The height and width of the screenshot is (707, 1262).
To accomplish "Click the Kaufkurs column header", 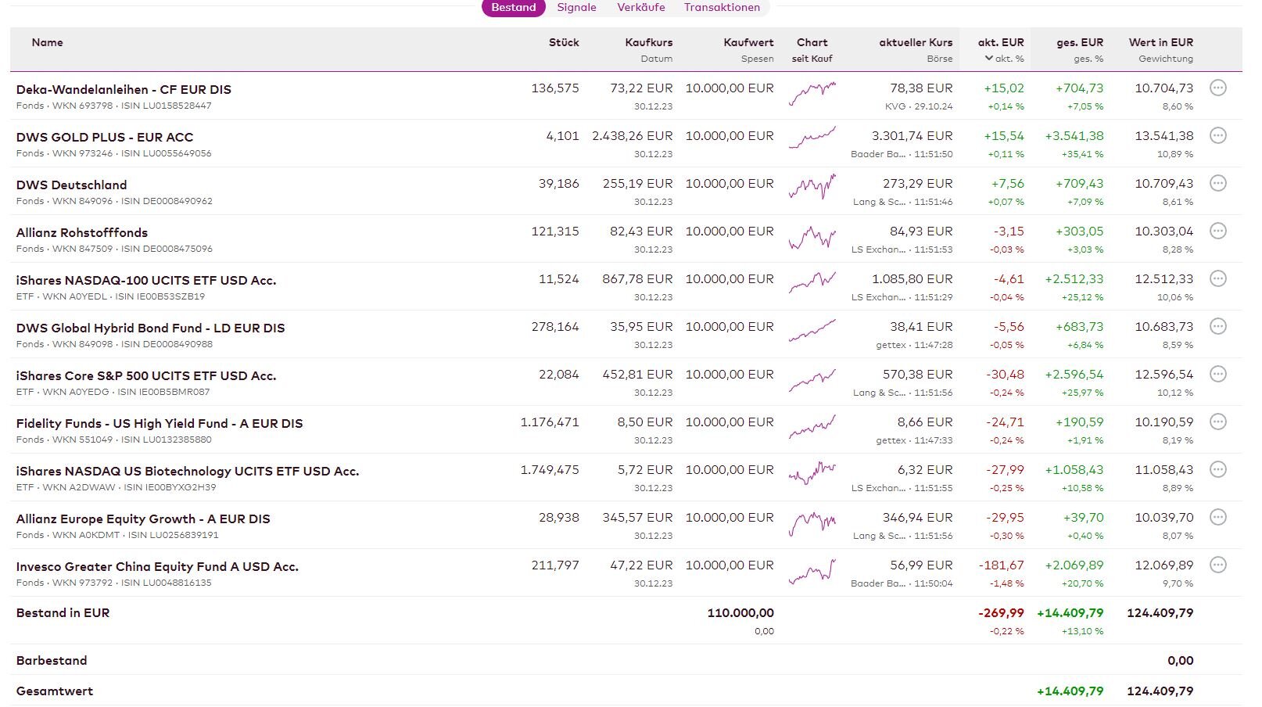I will coord(648,43).
